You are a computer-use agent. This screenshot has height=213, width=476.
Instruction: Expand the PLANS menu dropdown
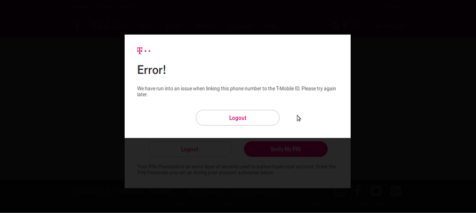[x=176, y=27]
